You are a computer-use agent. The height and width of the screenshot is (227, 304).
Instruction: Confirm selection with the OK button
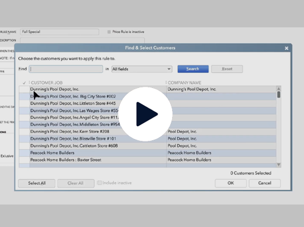(x=230, y=183)
